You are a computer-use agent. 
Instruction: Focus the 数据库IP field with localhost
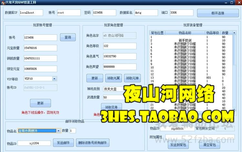31,13
